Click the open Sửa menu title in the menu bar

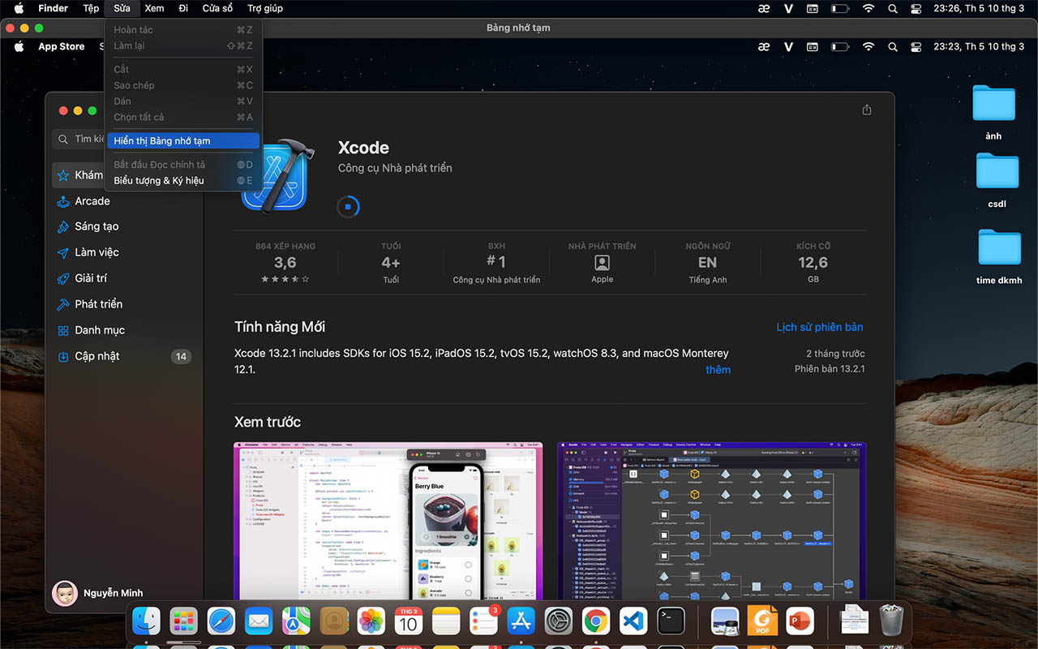click(x=122, y=8)
